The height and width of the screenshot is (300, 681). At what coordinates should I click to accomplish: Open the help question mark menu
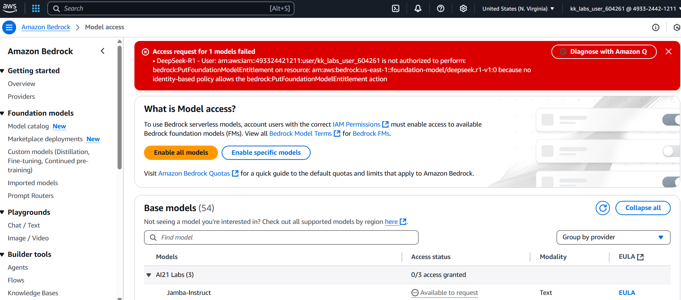click(441, 8)
